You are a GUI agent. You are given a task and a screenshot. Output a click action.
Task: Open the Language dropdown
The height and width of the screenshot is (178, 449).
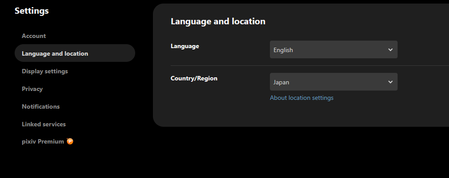point(333,50)
